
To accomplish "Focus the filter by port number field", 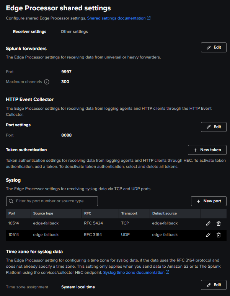I will coord(52,201).
